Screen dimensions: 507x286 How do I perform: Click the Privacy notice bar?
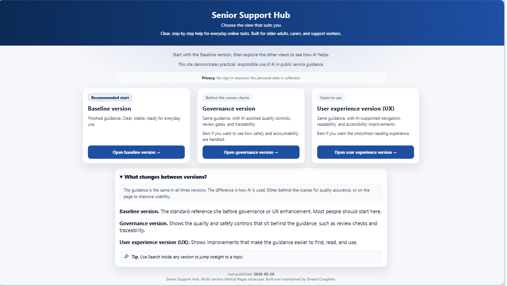click(251, 78)
